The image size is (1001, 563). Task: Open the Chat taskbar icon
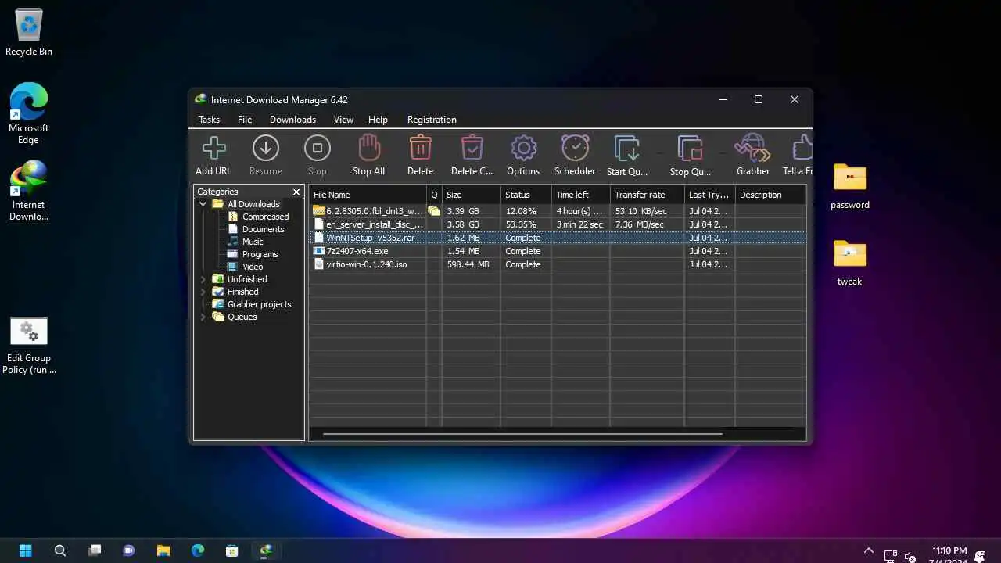click(x=129, y=550)
